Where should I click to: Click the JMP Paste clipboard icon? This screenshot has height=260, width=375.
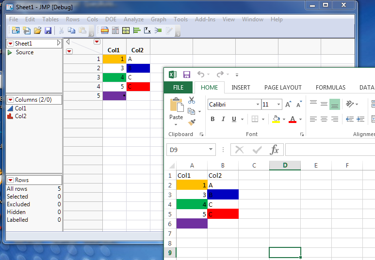pos(82,31)
